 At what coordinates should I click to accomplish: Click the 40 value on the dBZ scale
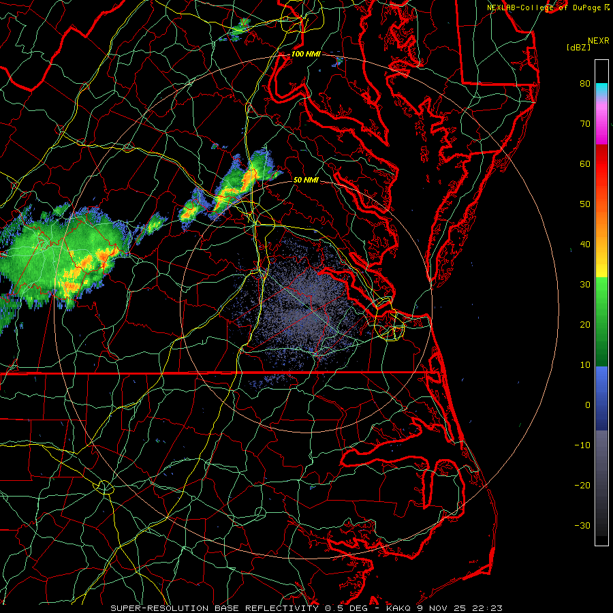(x=585, y=244)
